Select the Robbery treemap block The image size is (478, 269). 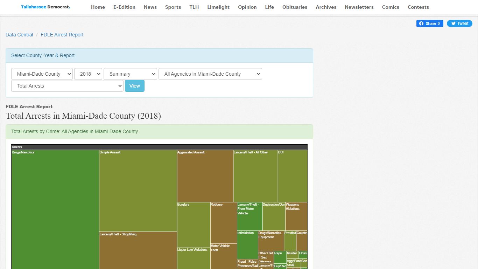click(x=224, y=223)
